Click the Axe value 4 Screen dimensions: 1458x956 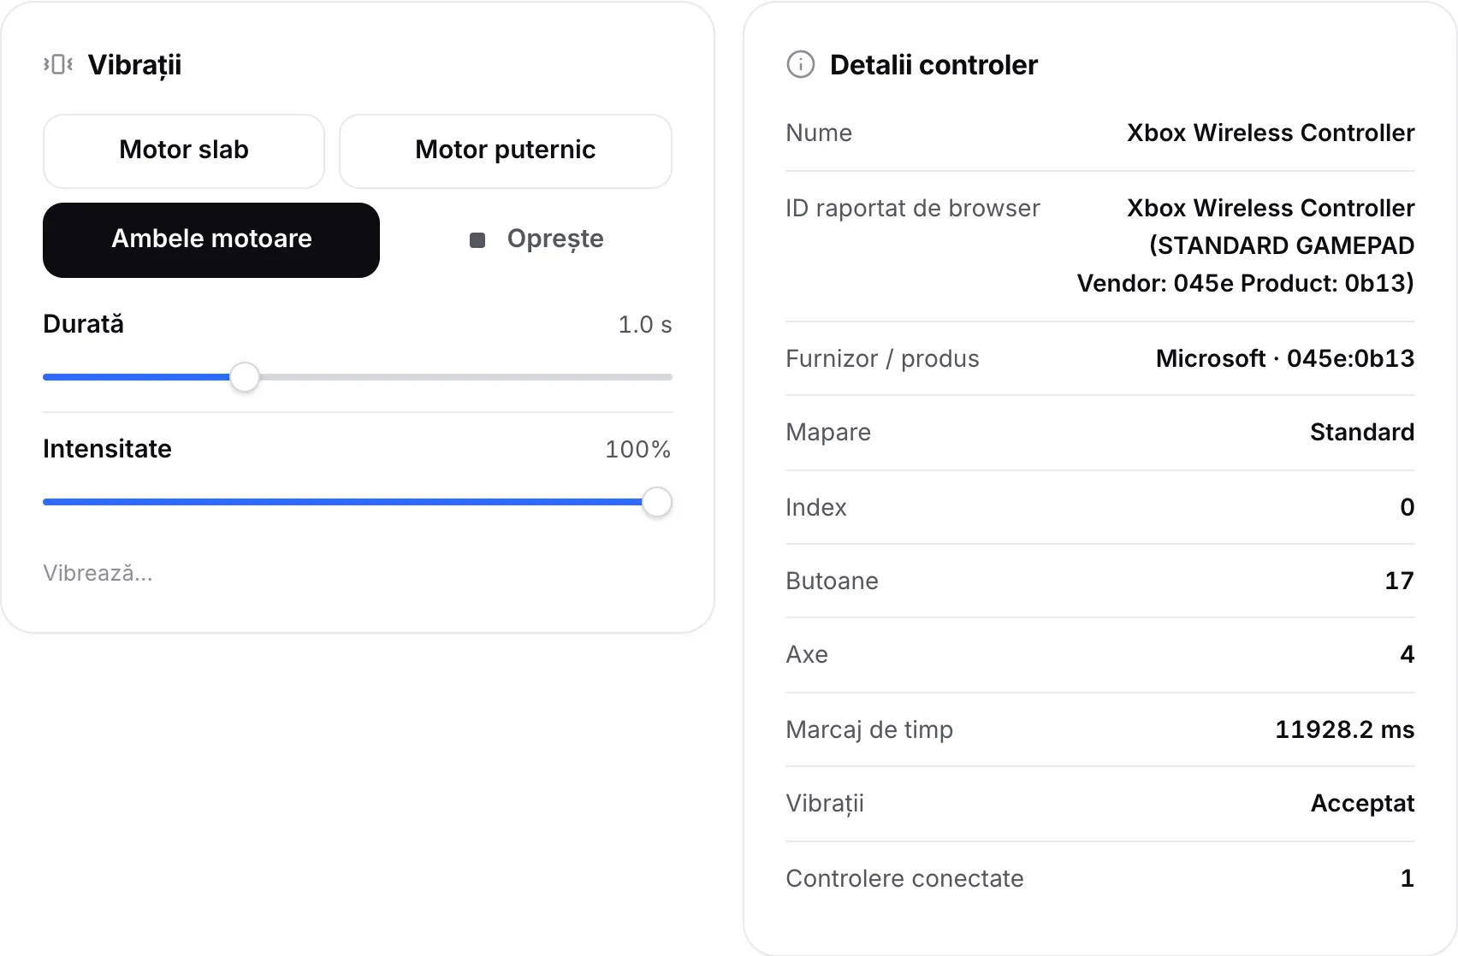(x=1408, y=655)
